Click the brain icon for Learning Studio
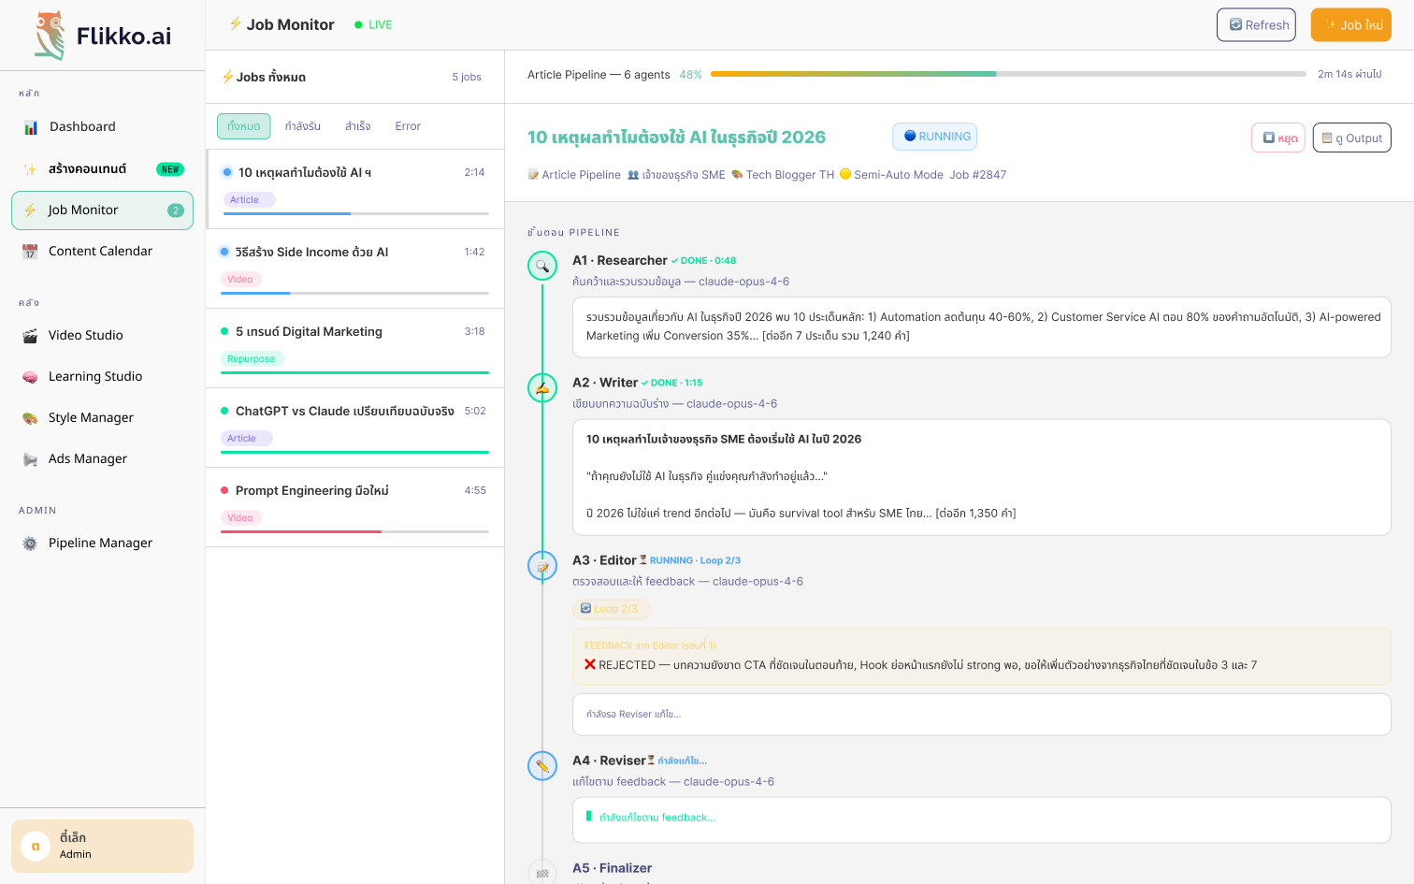1414x884 pixels. [30, 377]
